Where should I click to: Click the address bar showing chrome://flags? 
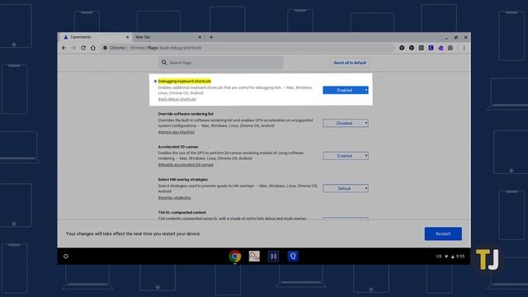[247, 48]
